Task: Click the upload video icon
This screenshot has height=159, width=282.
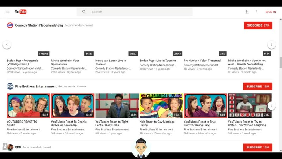Action: pyautogui.click(x=247, y=12)
